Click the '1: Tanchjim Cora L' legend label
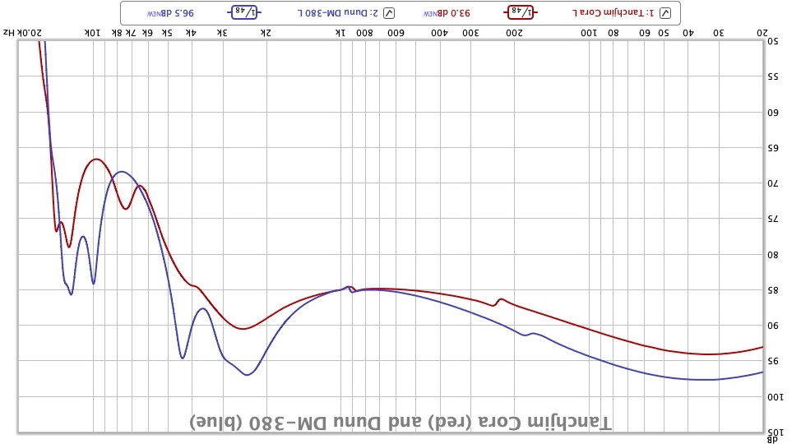 [x=613, y=13]
